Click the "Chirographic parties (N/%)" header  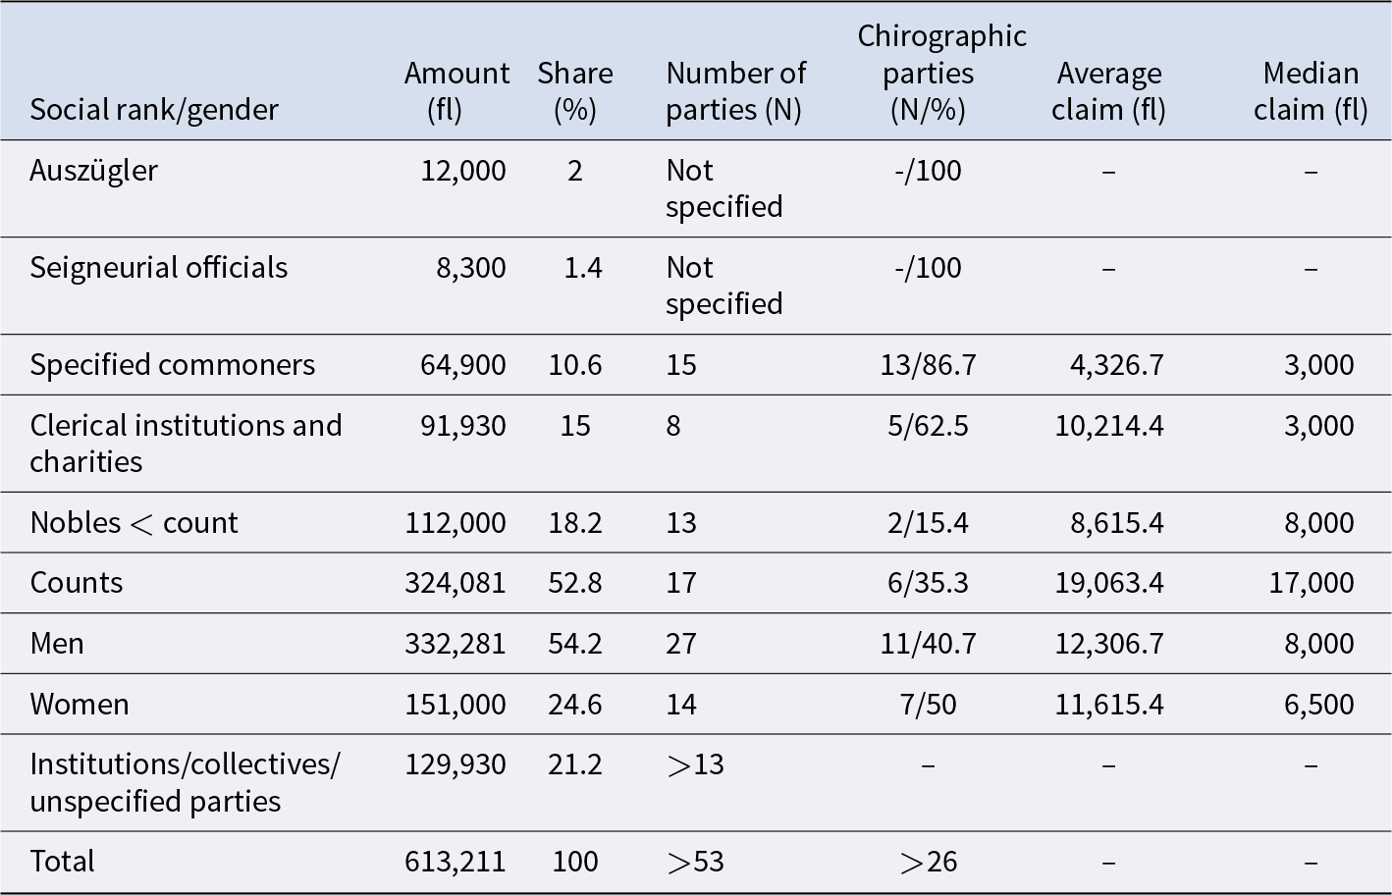point(928,72)
